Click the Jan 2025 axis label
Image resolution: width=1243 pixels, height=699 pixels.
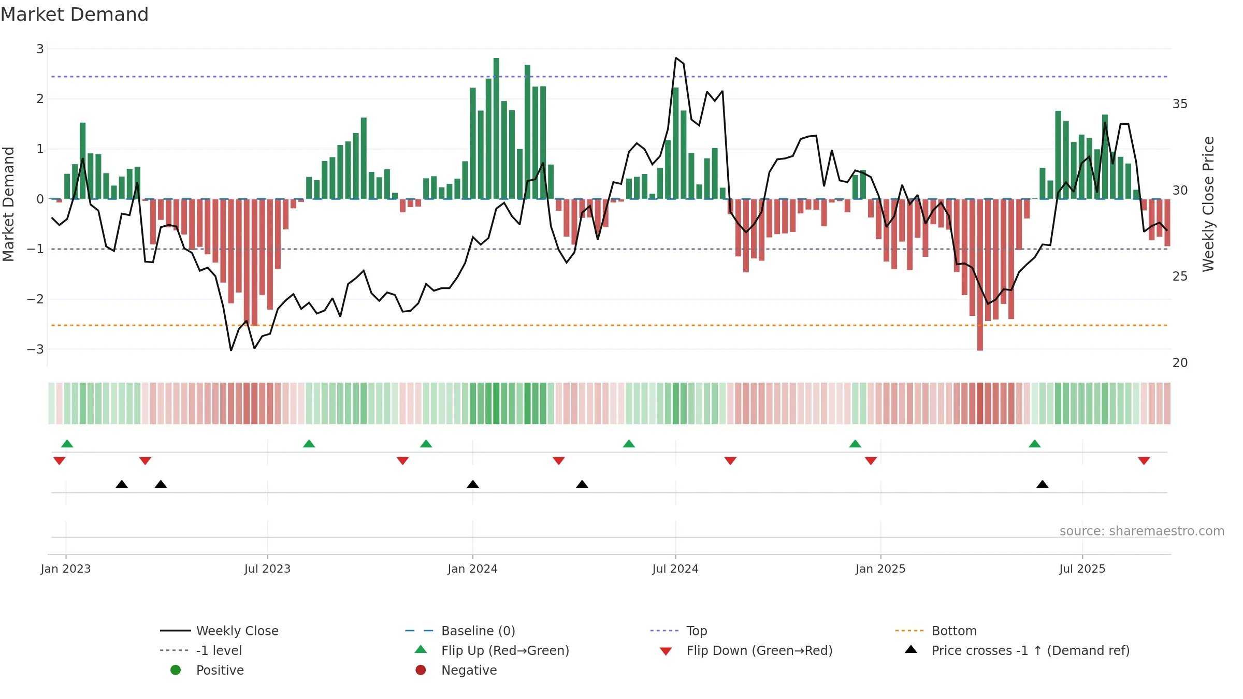[x=881, y=569]
